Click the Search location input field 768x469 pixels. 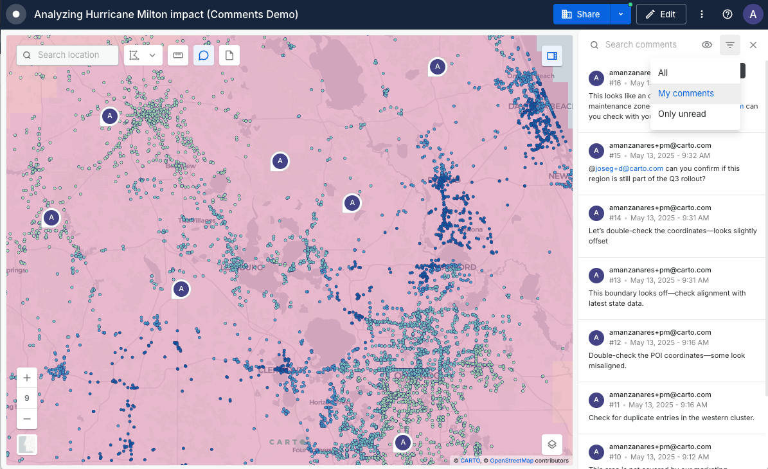tap(74, 55)
